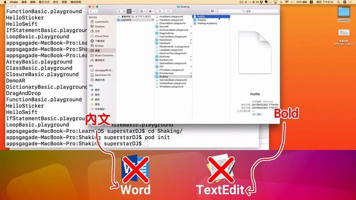This screenshot has height=200, width=356.
Task: Filter by the green tag
Action: click(x=96, y=99)
